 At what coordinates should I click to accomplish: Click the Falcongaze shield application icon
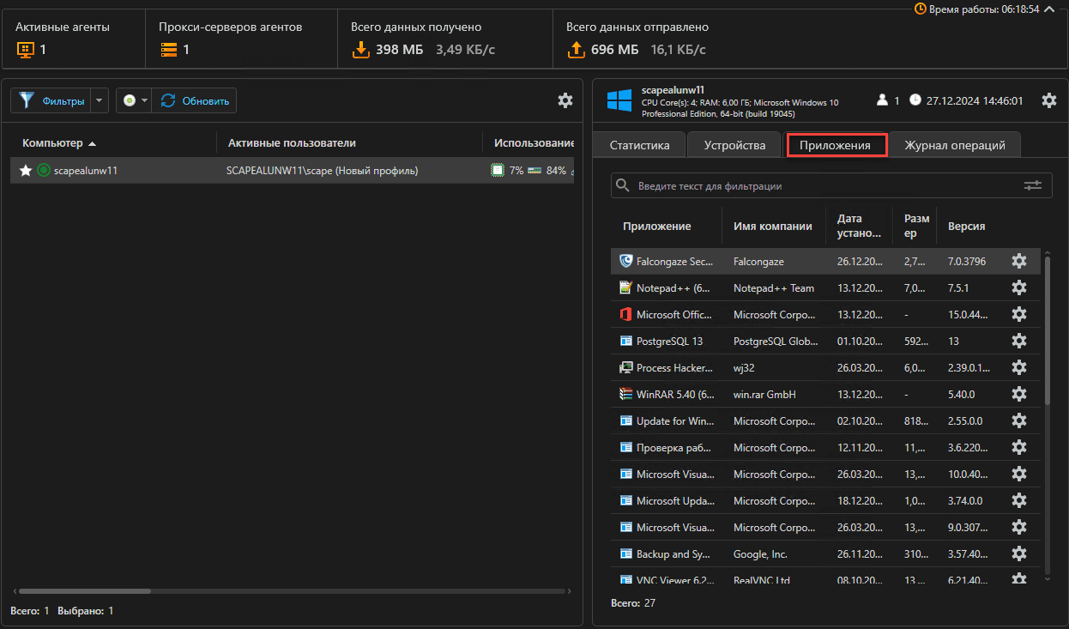(625, 261)
